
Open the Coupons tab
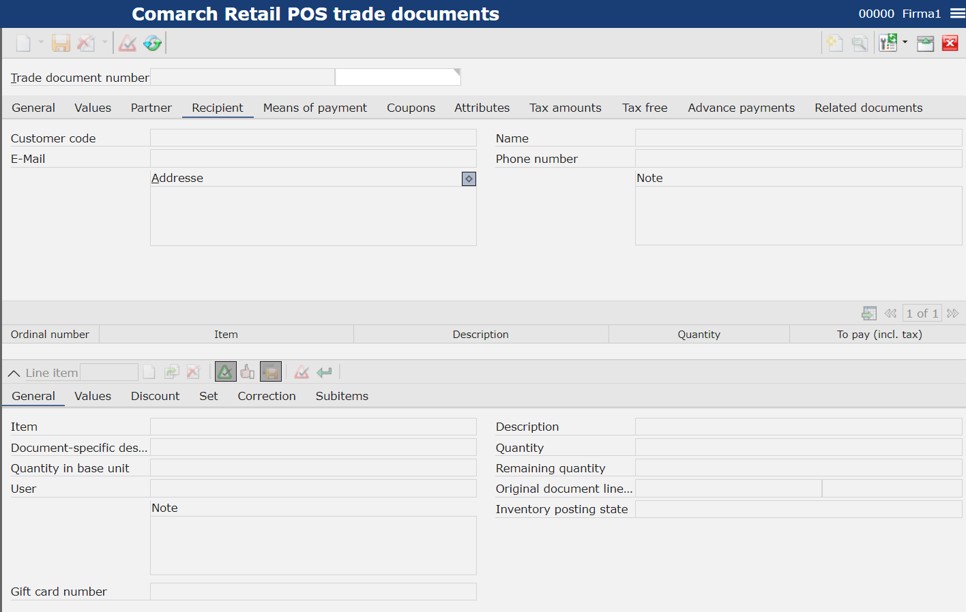coord(411,108)
